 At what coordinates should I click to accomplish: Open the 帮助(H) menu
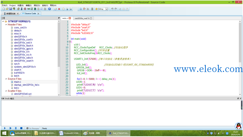53,5
